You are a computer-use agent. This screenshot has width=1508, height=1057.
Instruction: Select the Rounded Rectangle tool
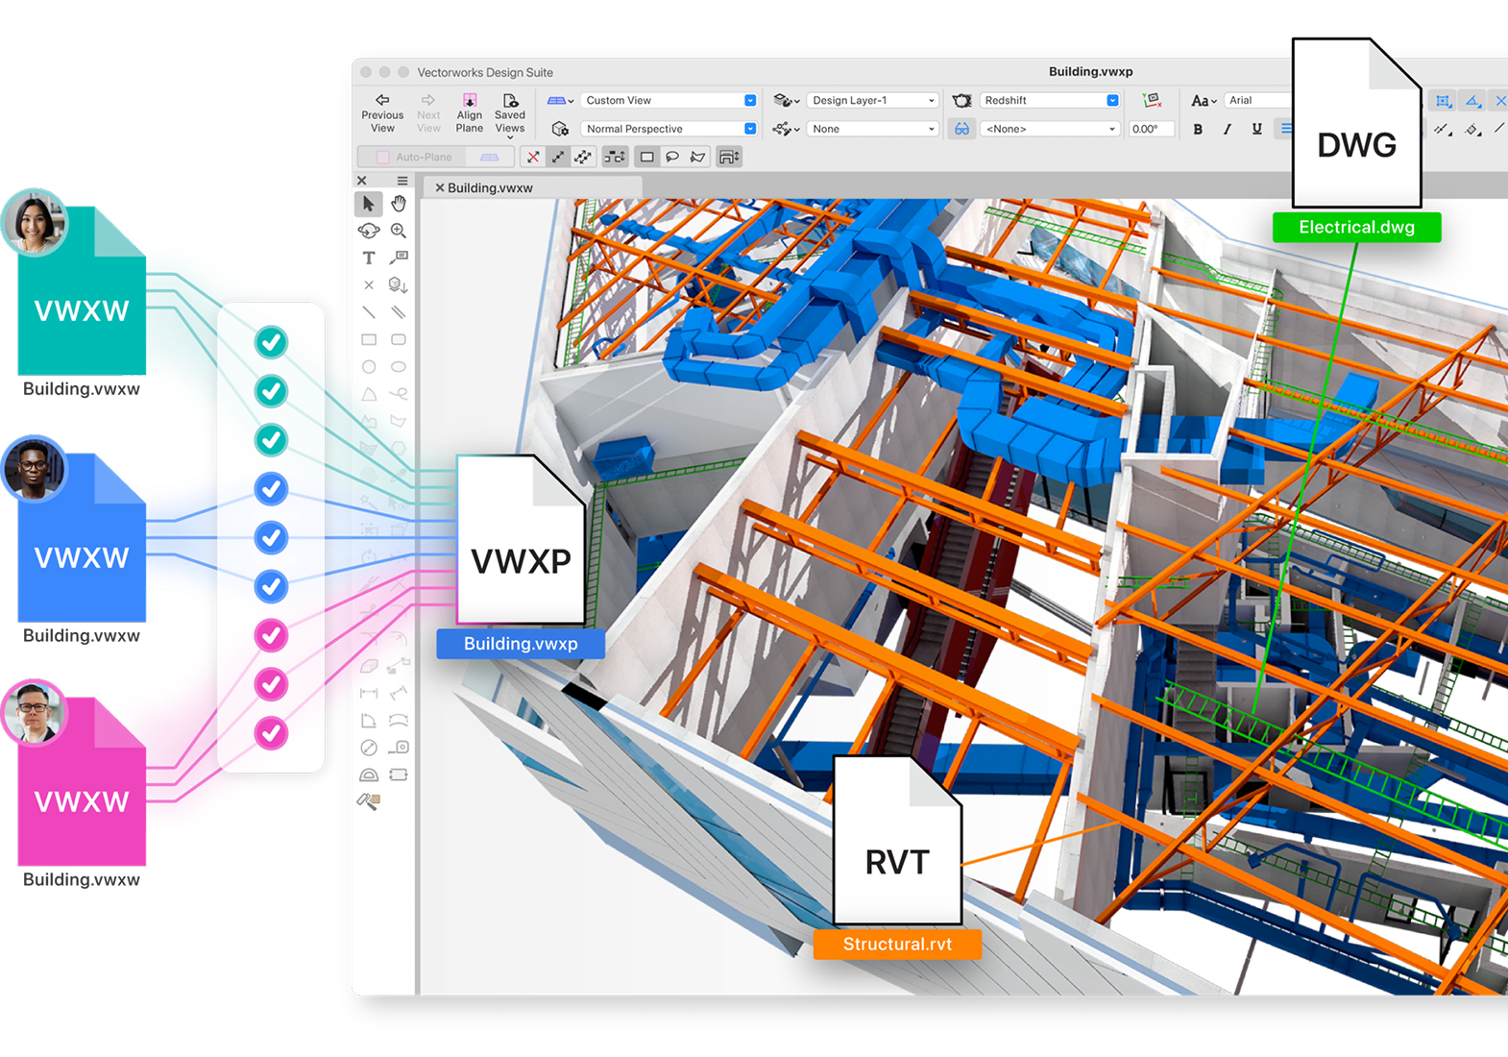[399, 339]
